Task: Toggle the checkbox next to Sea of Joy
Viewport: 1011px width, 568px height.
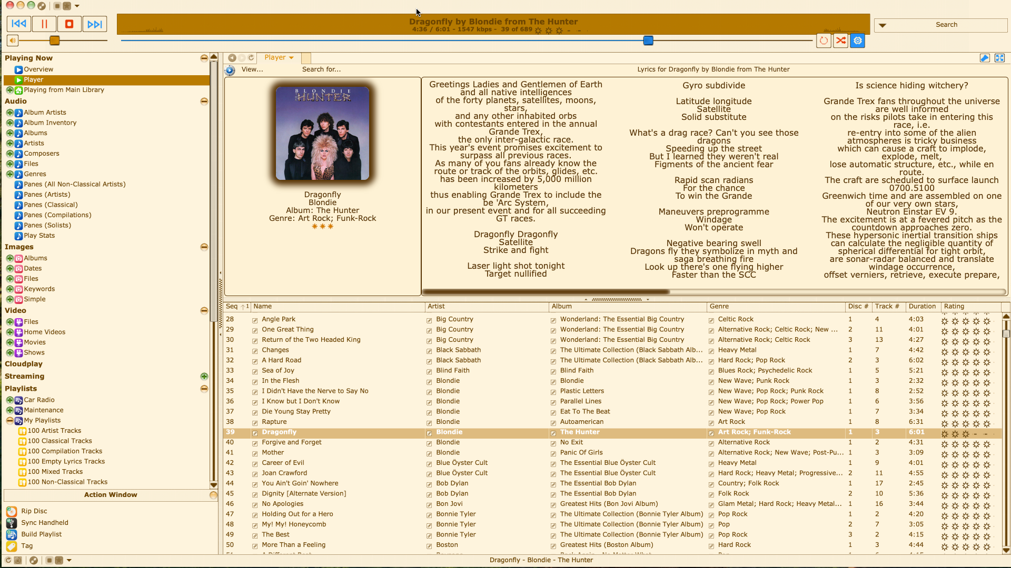Action: [x=255, y=371]
